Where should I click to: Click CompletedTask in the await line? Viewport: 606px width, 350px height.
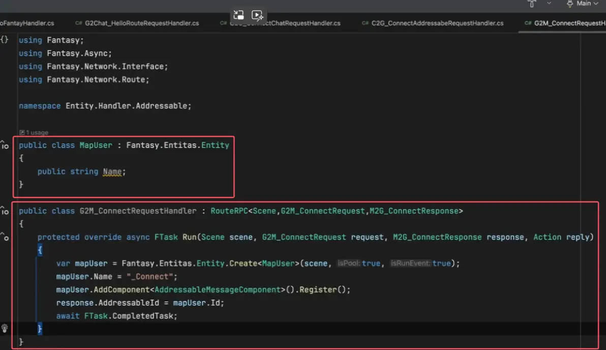coord(143,316)
